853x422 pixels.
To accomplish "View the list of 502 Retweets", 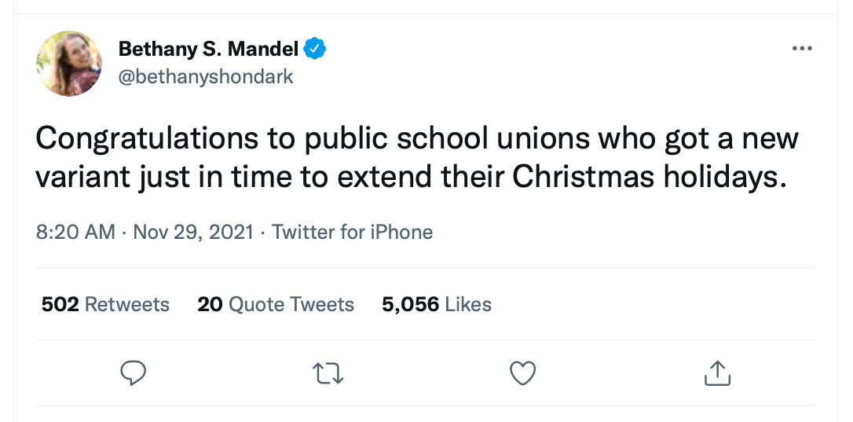I will coord(105,304).
